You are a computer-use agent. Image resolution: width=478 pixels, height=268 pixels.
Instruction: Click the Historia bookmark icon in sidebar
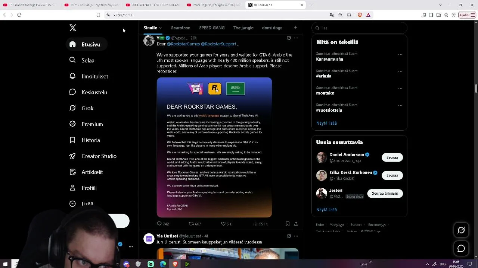[x=73, y=140]
